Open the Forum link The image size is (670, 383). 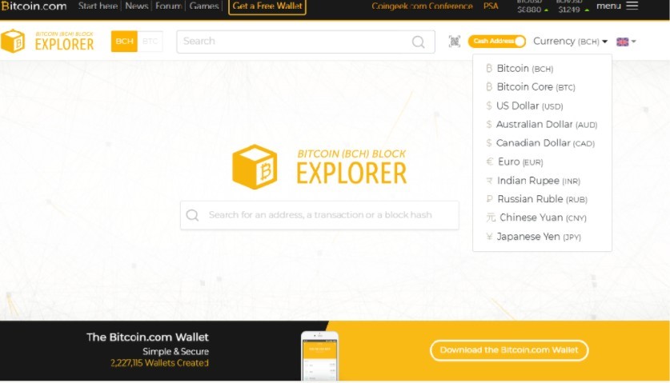pos(168,6)
